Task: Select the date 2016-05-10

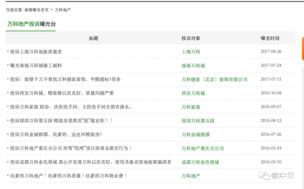Action: 271,162
